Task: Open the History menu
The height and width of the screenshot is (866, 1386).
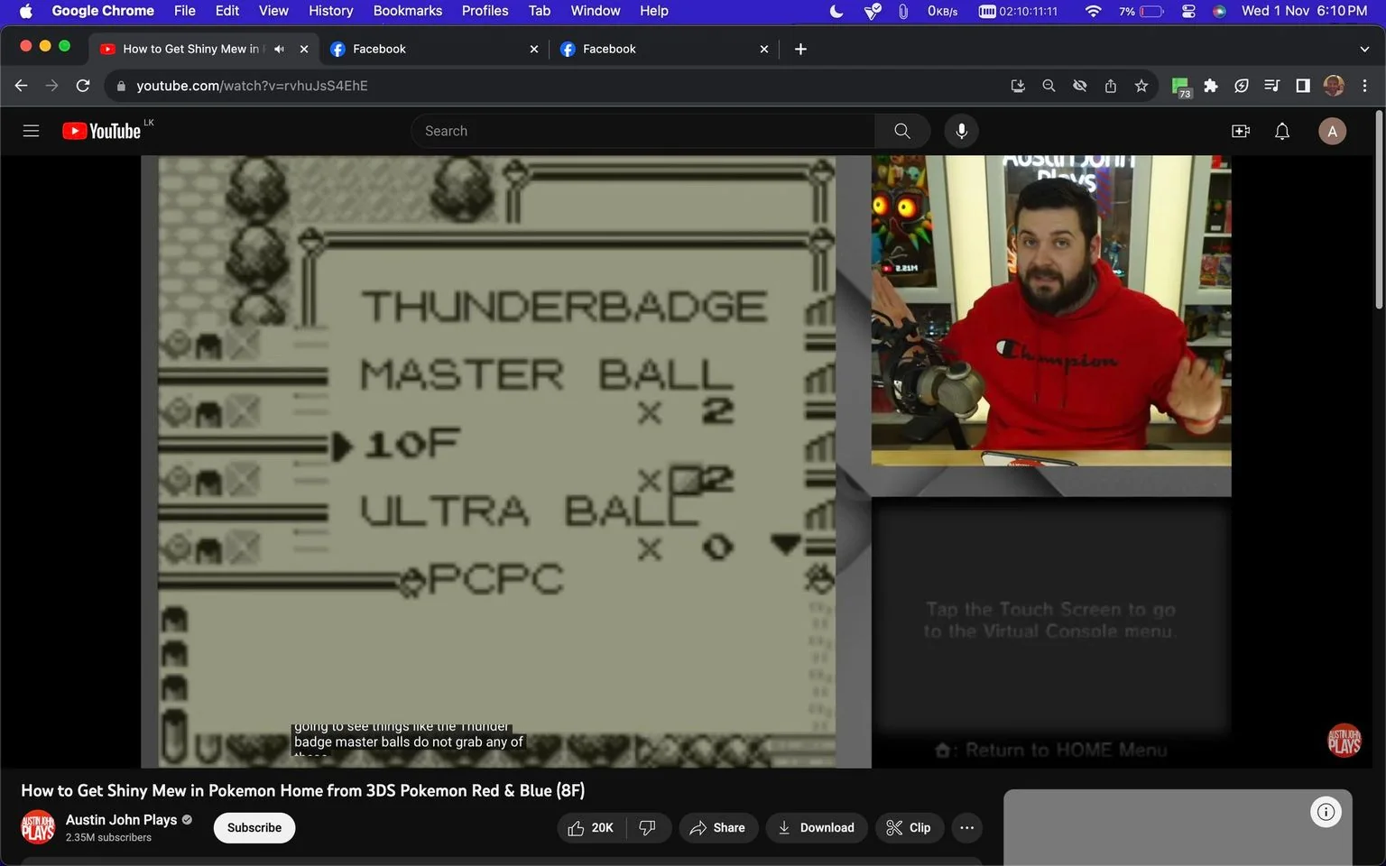Action: [x=330, y=11]
